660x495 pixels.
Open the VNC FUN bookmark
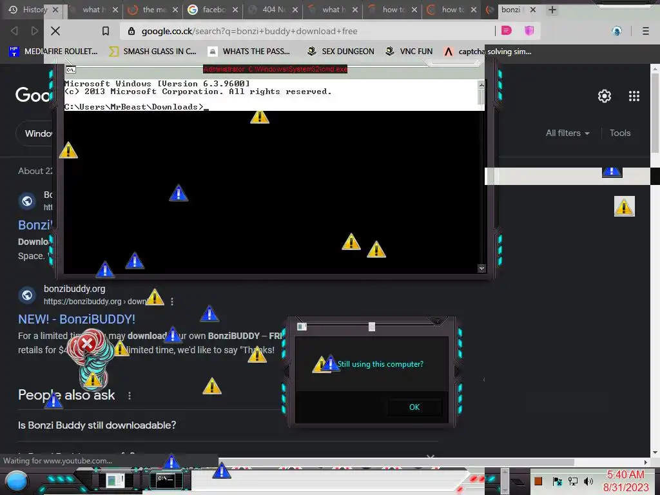409,52
